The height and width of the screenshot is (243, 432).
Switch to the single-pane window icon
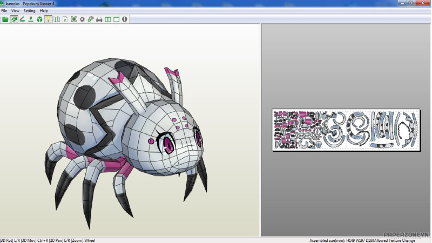[116, 19]
